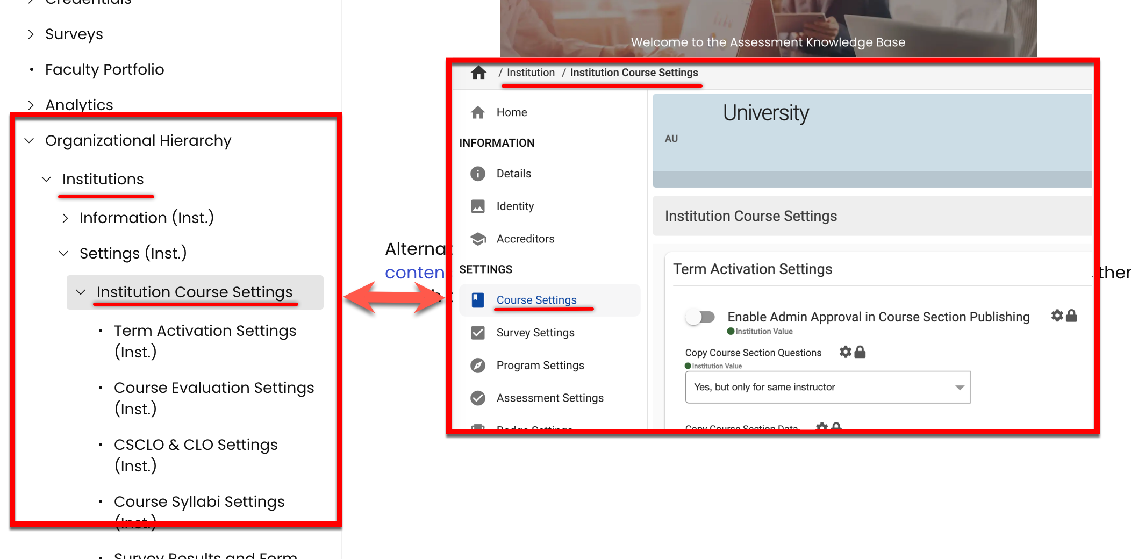Click the Identity image icon
The image size is (1131, 559).
point(477,206)
